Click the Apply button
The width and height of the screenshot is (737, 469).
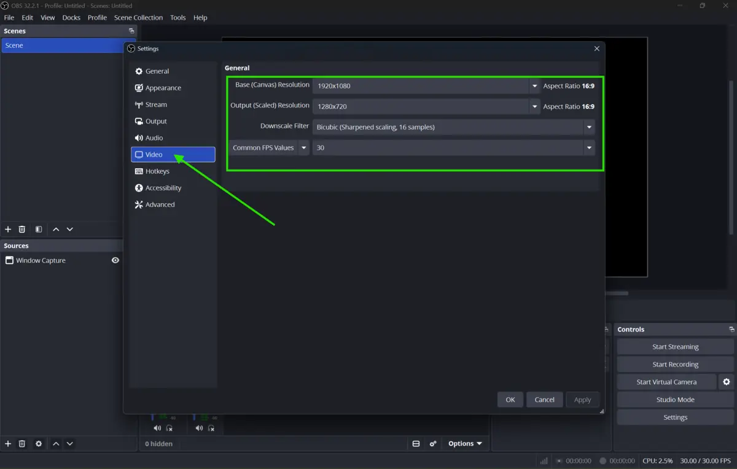tap(582, 400)
